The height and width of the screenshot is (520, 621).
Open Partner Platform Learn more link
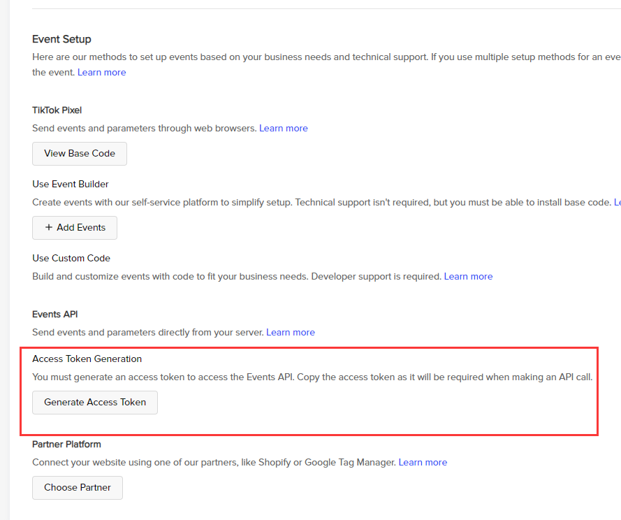(x=423, y=463)
